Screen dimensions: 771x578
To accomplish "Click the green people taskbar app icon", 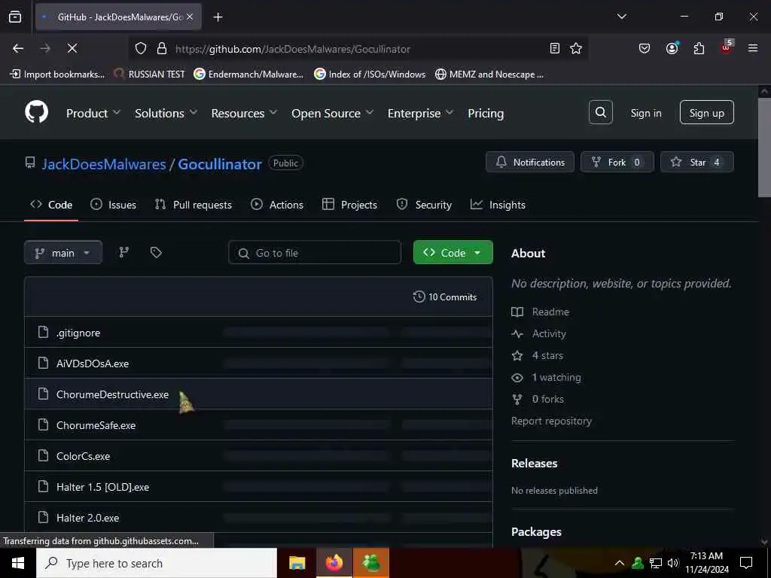I will 371,563.
